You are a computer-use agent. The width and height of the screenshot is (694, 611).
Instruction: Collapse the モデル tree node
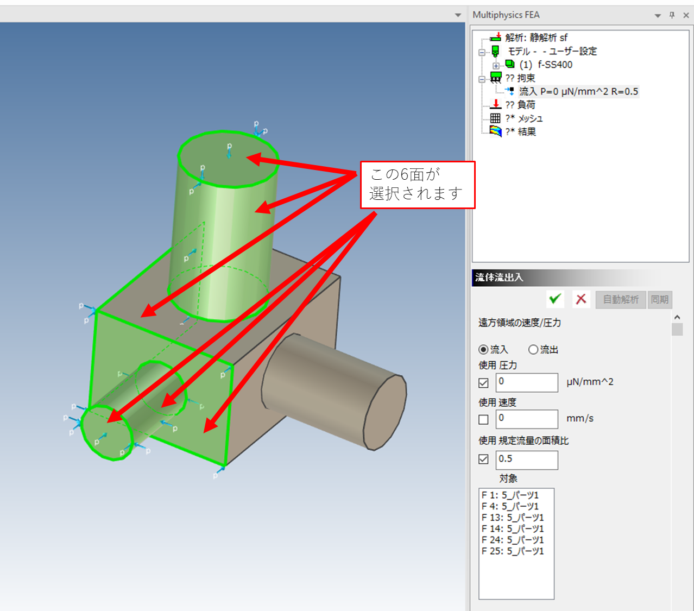482,53
